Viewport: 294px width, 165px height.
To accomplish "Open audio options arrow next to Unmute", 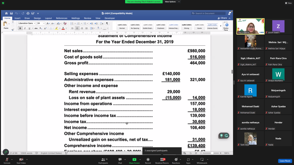I will [12, 159].
